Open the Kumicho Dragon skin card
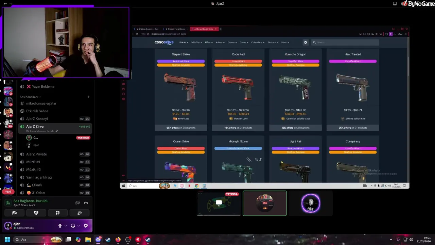The width and height of the screenshot is (435, 245). pyautogui.click(x=295, y=90)
